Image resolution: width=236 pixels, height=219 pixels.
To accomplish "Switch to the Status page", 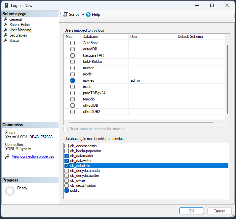I will pyautogui.click(x=15, y=41).
